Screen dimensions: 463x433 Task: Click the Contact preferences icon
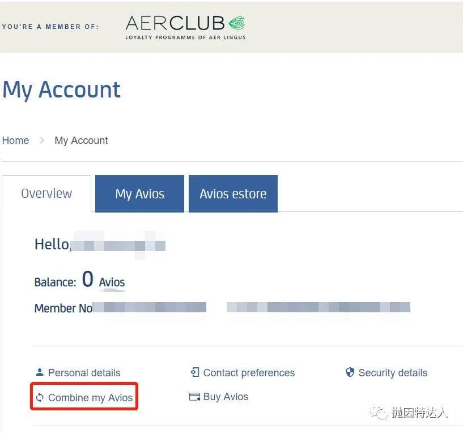click(195, 372)
